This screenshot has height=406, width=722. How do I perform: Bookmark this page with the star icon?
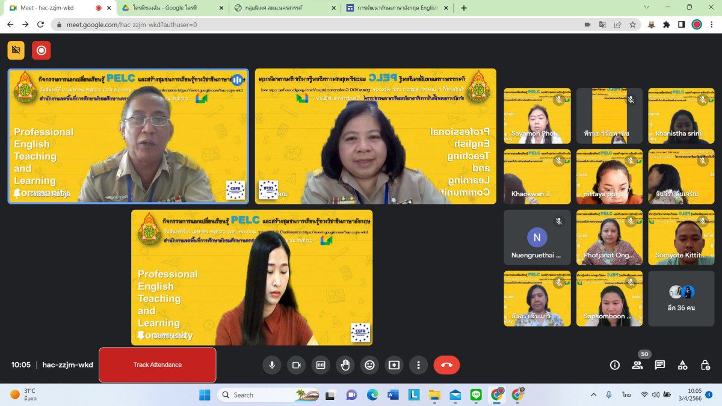(x=632, y=25)
